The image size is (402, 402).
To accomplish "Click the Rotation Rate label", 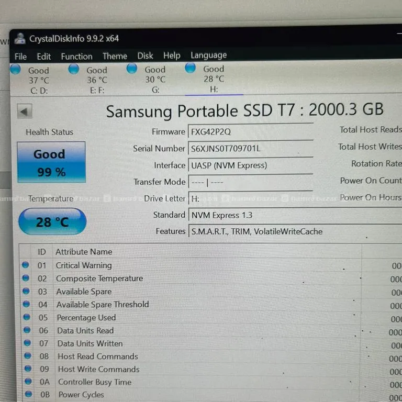I will point(376,163).
